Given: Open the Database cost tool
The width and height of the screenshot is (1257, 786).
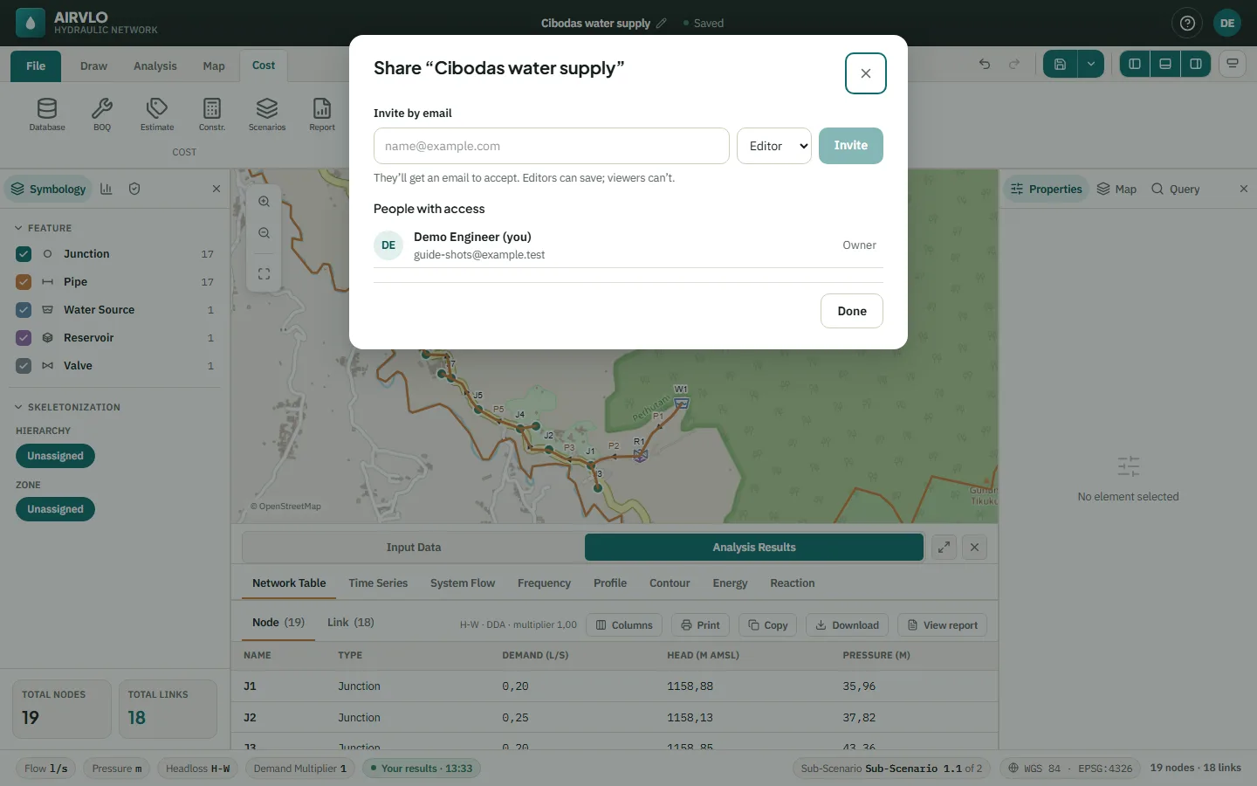Looking at the screenshot, I should coord(47,114).
